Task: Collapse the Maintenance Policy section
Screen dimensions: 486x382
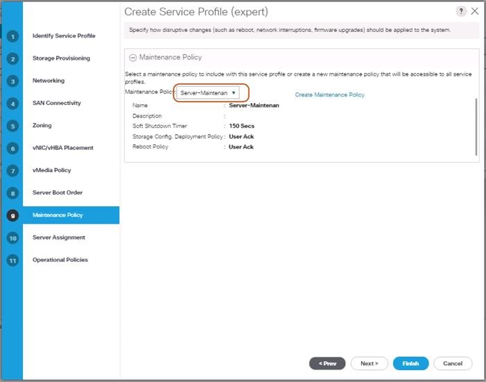Action: coord(133,58)
